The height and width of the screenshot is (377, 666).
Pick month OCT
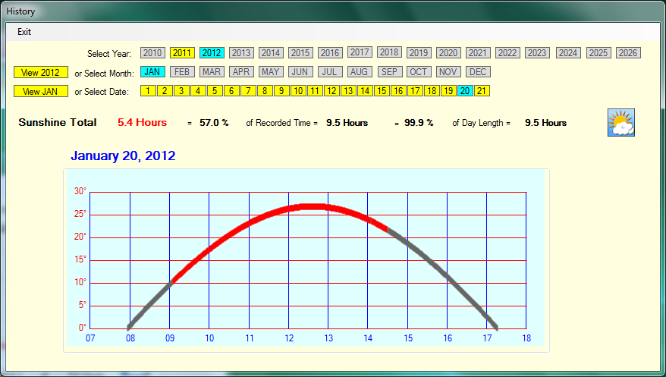[419, 72]
